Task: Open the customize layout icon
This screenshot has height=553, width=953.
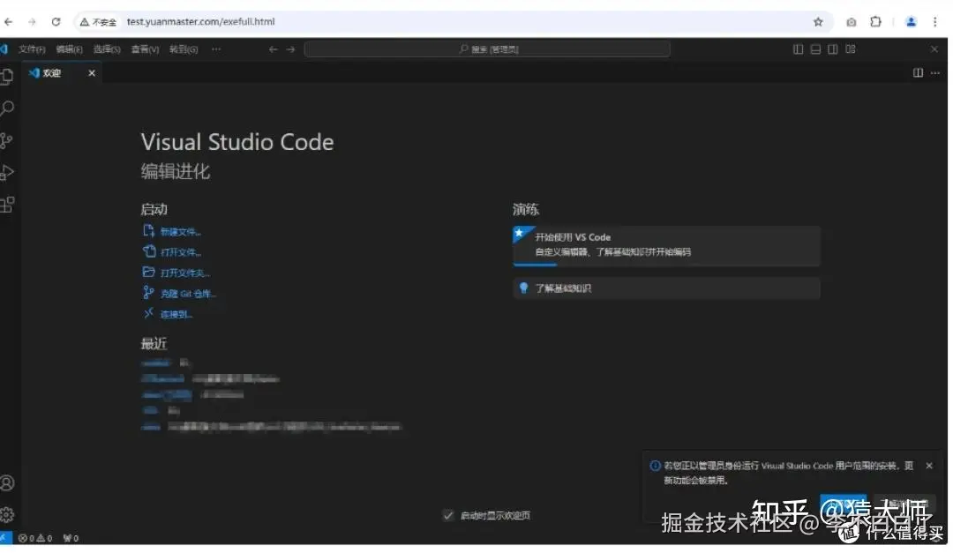Action: click(851, 49)
